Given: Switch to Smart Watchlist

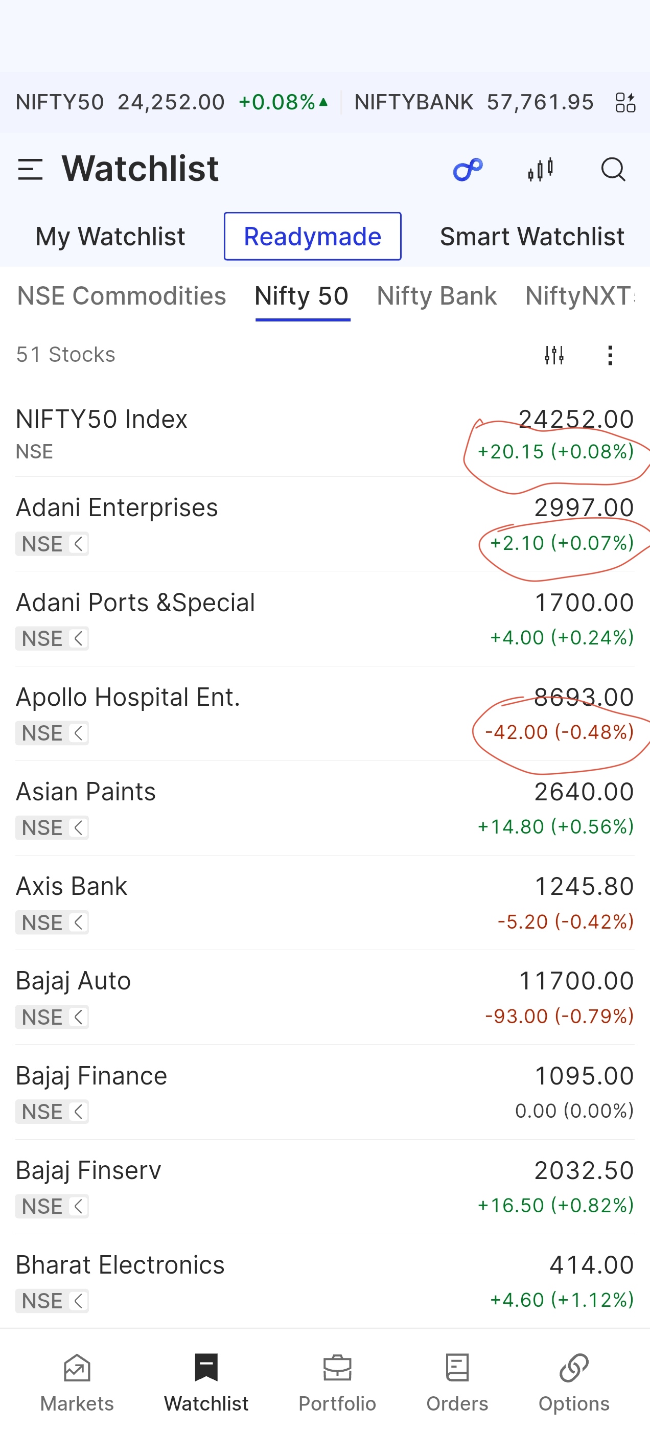Looking at the screenshot, I should point(532,237).
